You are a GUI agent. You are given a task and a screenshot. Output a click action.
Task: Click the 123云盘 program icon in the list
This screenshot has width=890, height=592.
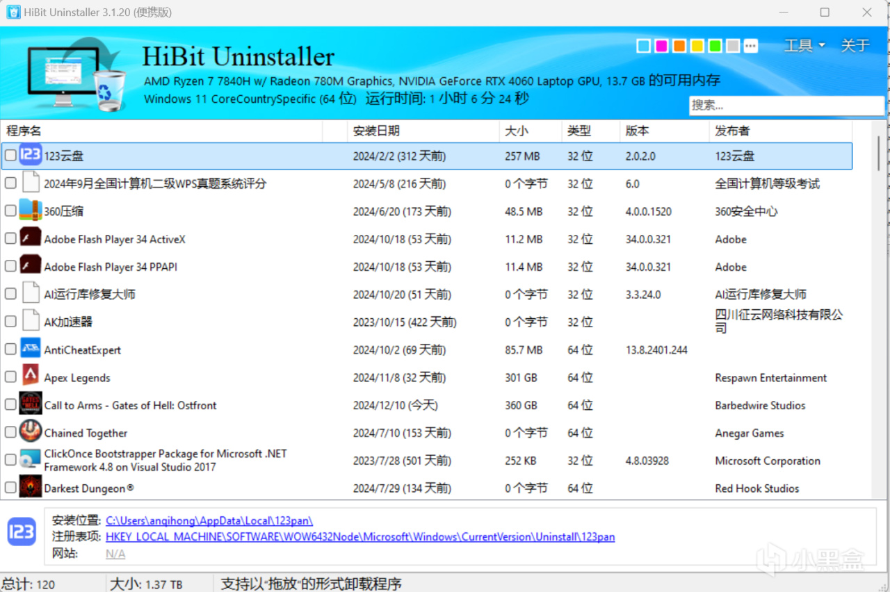pyautogui.click(x=31, y=156)
